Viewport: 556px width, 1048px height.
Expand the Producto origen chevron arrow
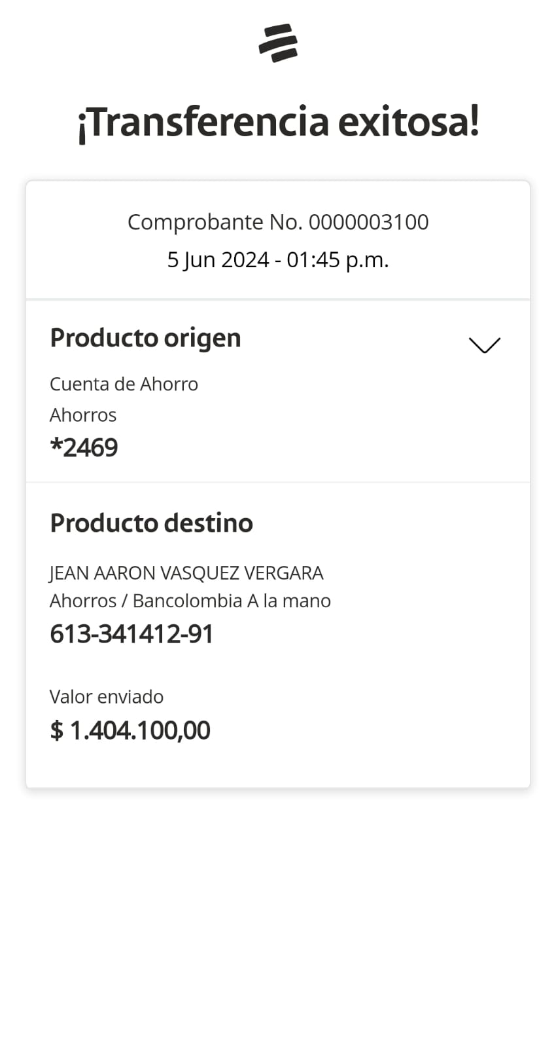(x=484, y=345)
